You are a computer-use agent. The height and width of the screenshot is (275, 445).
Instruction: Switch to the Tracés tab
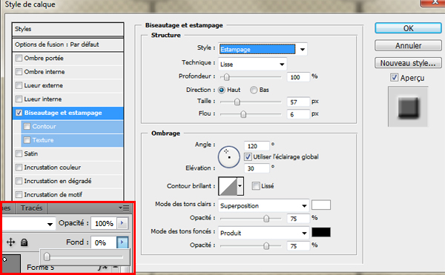(x=31, y=208)
